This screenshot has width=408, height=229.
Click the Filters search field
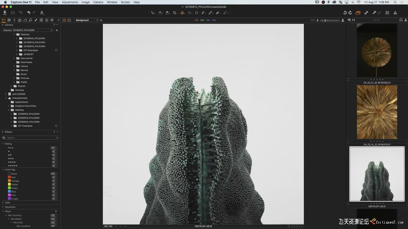coord(30,138)
